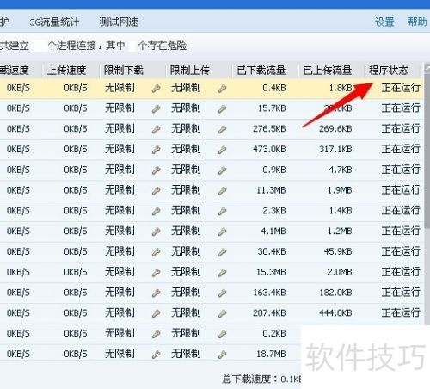
Task: Select the 1.8KB uploaded traffic cell
Action: (341, 88)
